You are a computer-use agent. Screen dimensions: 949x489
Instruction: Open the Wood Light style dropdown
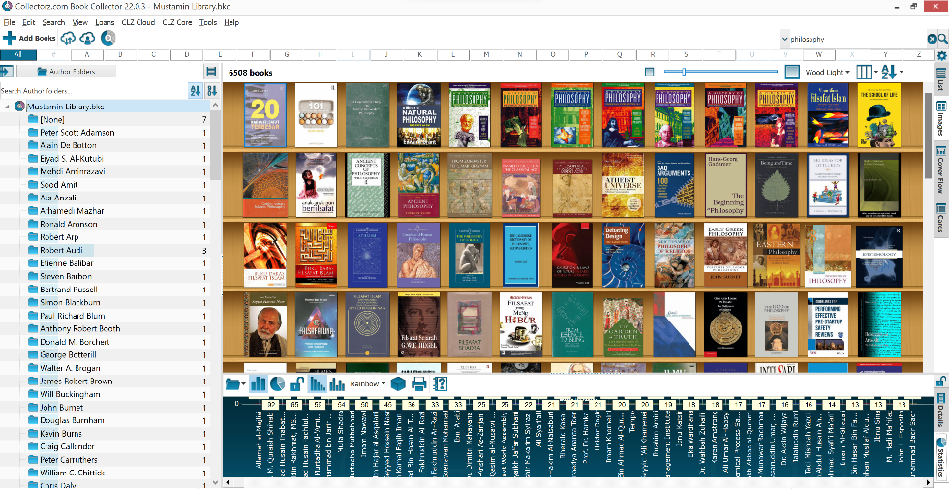[x=828, y=72]
